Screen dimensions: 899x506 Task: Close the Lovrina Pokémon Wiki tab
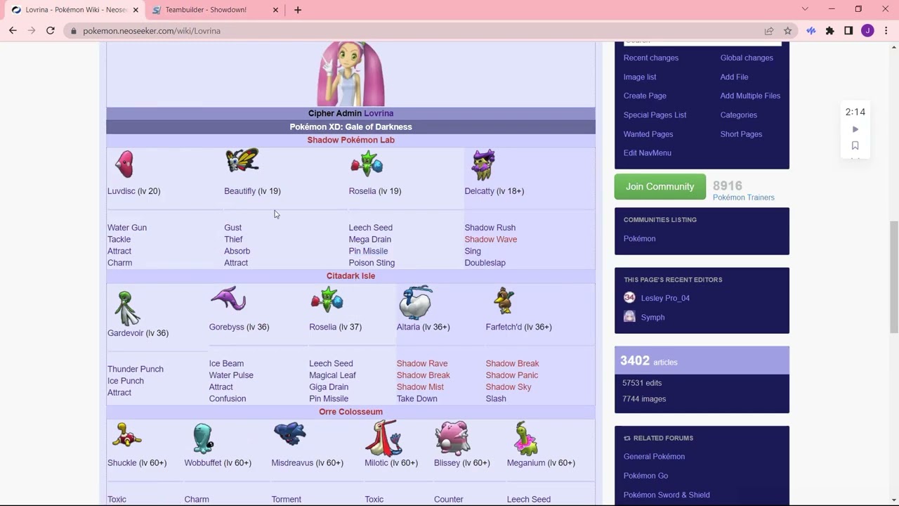(136, 10)
